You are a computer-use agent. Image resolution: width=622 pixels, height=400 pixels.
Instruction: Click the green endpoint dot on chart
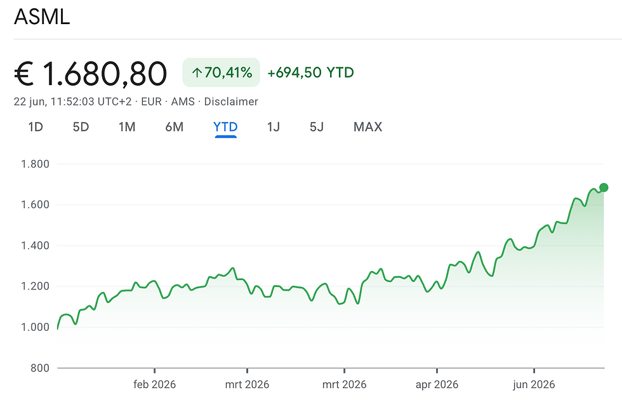click(x=604, y=187)
